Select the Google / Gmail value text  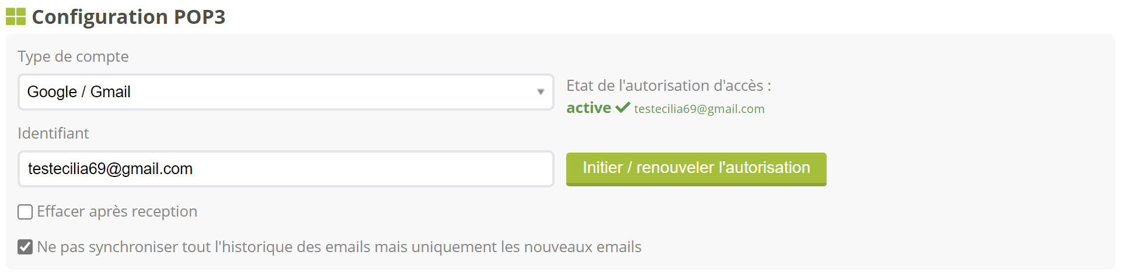pyautogui.click(x=79, y=92)
